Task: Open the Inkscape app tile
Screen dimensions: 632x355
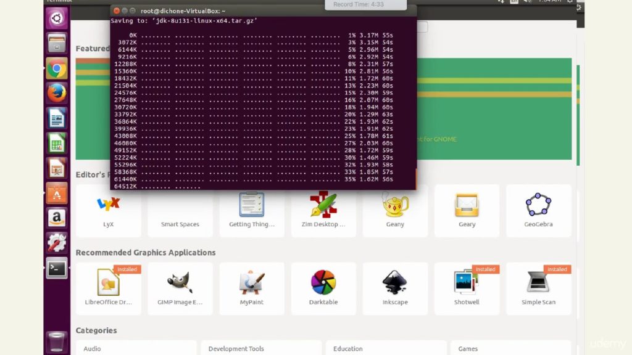Action: (395, 288)
